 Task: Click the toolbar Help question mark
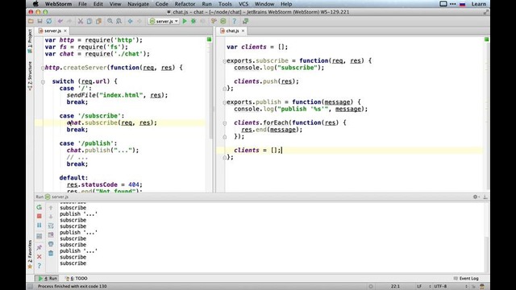tap(235, 21)
